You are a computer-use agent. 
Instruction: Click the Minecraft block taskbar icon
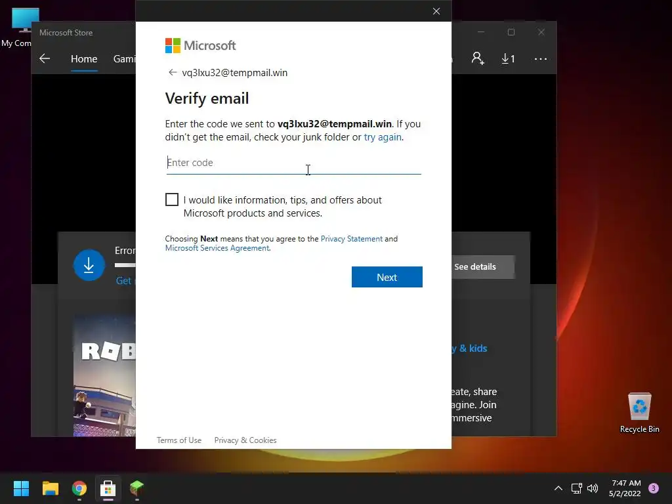point(136,488)
